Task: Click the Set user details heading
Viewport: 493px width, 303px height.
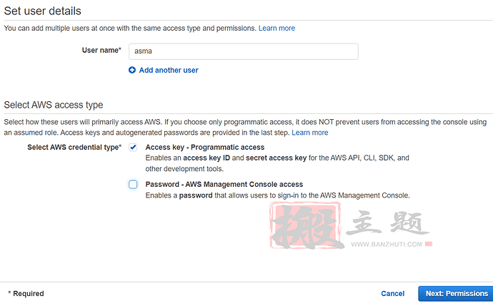Action: [x=43, y=11]
